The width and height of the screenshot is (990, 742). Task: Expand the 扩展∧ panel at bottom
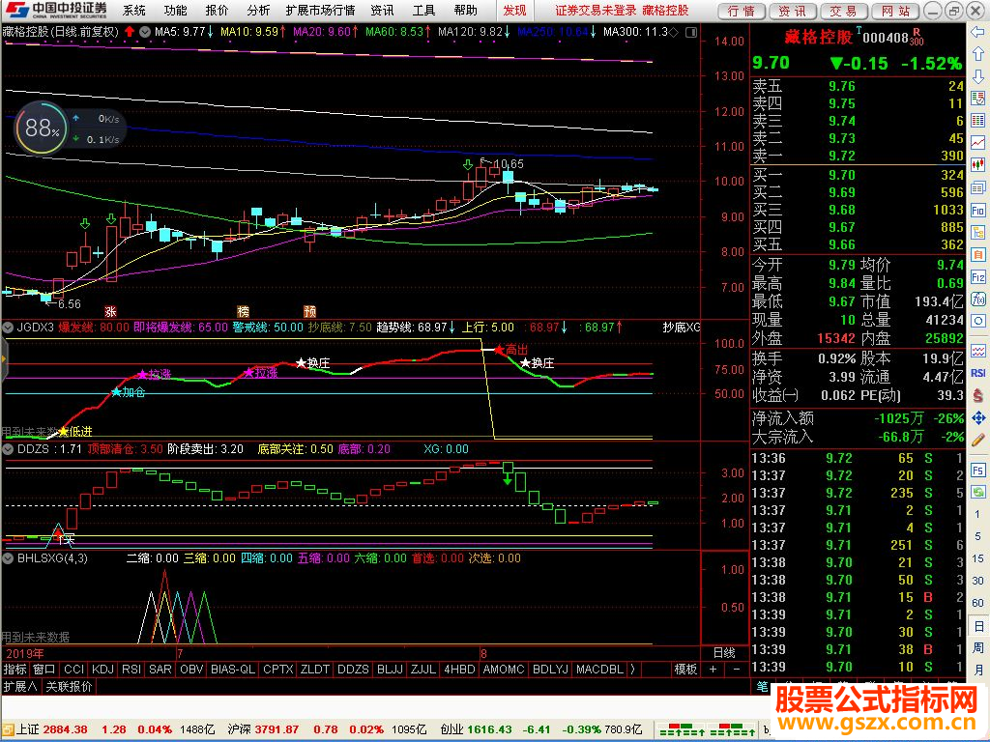(x=20, y=687)
